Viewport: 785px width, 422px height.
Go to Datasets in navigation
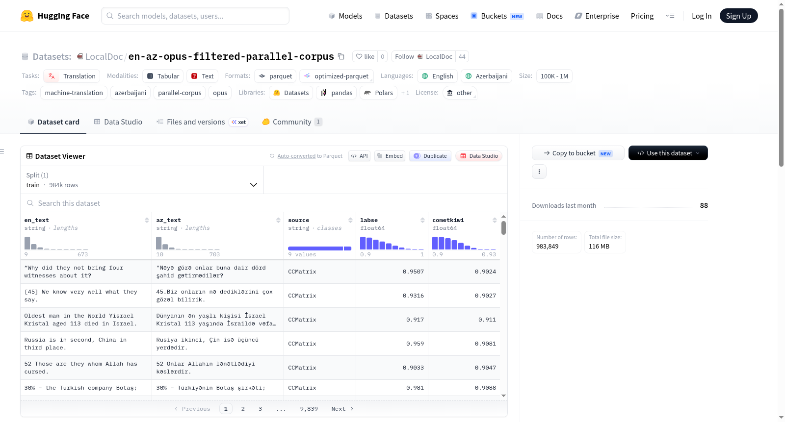pos(393,16)
